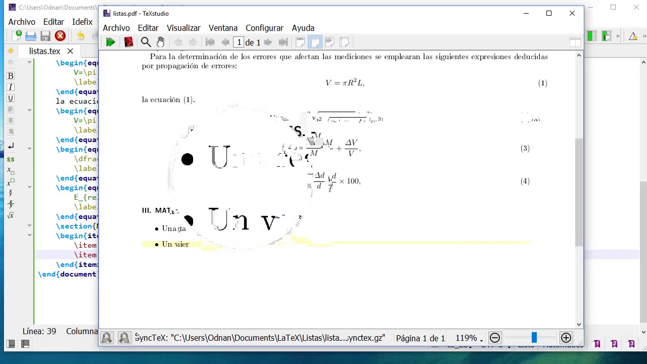Image resolution: width=647 pixels, height=364 pixels.
Task: Insert fraction from side toolbar
Action: 10,193
